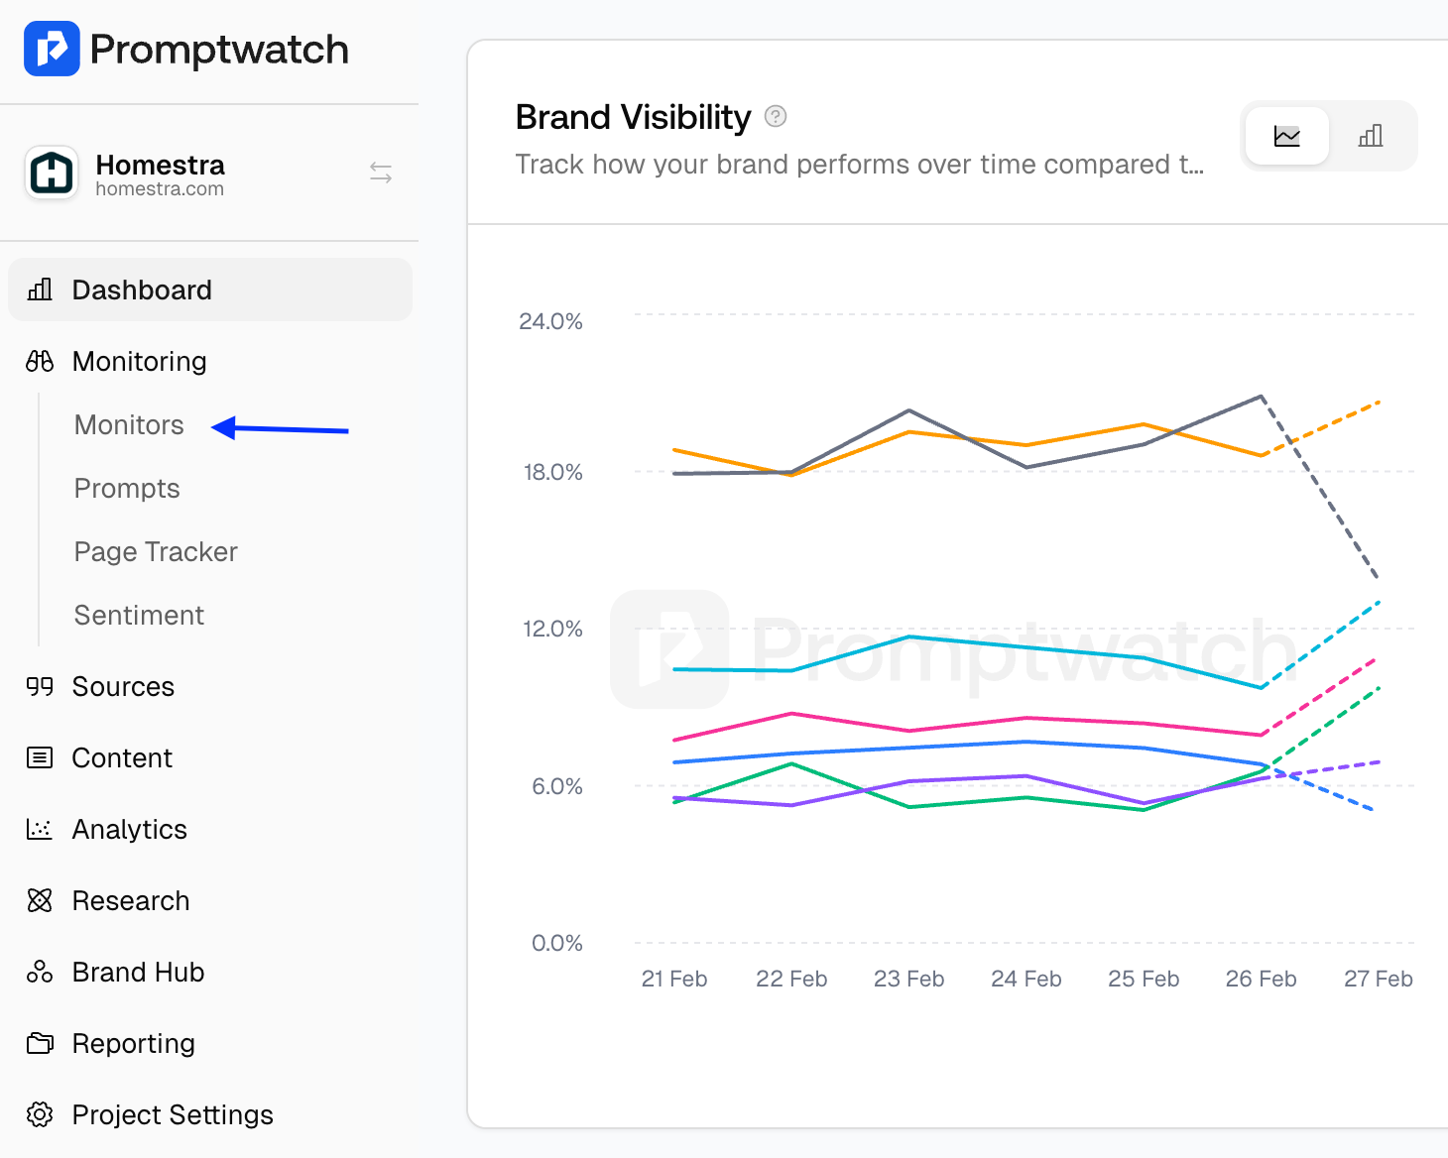Viewport: 1448px width, 1158px height.
Task: Click the 26 Feb point on the orange line
Action: pyautogui.click(x=1262, y=456)
